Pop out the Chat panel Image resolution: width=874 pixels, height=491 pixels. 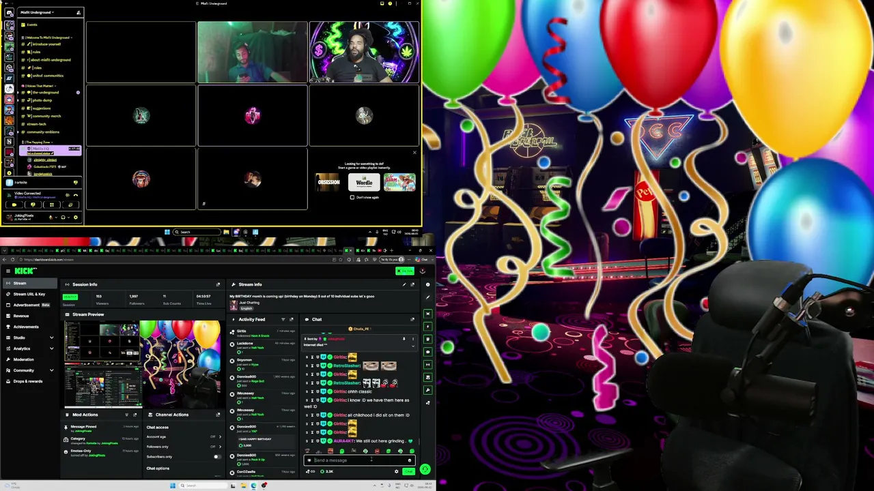click(412, 319)
